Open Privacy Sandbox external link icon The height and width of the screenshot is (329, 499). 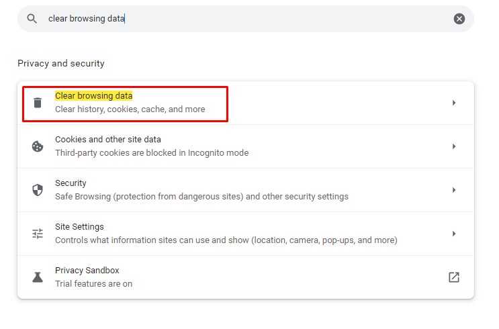[x=454, y=277]
